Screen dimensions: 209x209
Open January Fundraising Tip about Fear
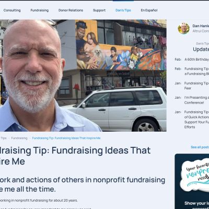pos(196,86)
